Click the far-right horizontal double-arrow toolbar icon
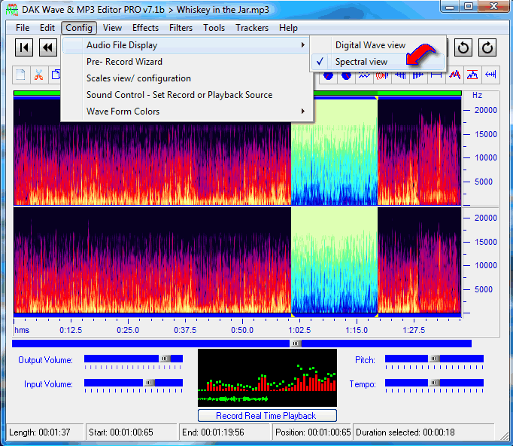Viewport: 513px width, 446px height. pyautogui.click(x=491, y=75)
